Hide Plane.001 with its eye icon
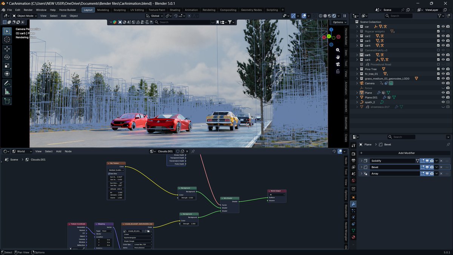This screenshot has height=255, width=453. tap(443, 97)
